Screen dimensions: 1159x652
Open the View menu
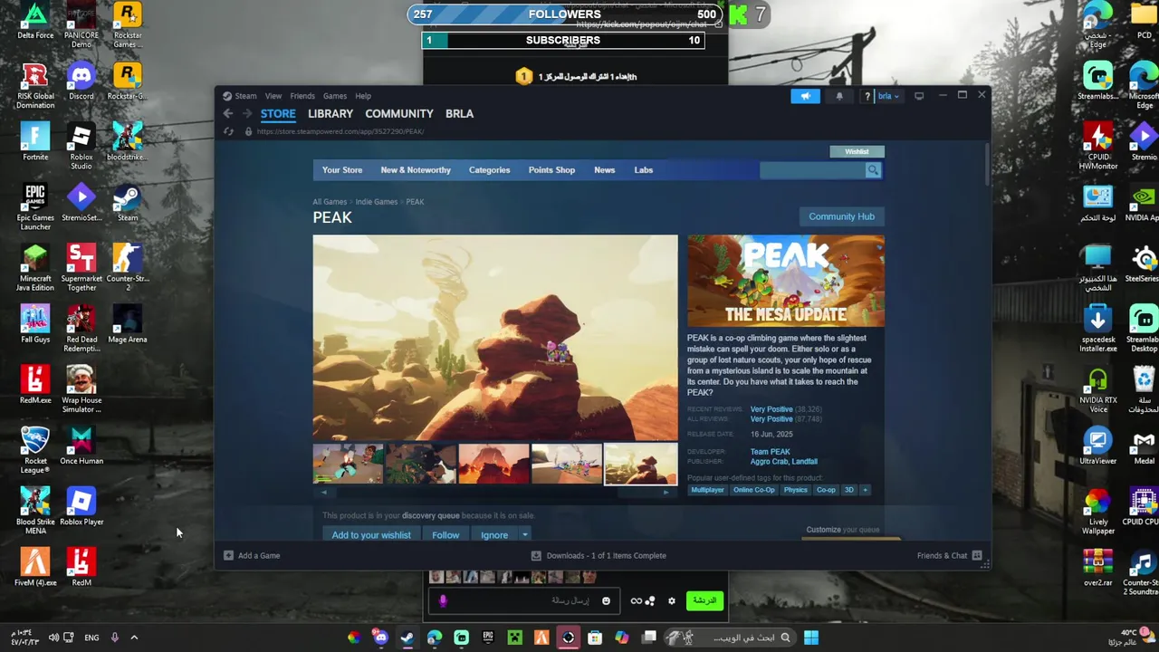pyautogui.click(x=273, y=96)
